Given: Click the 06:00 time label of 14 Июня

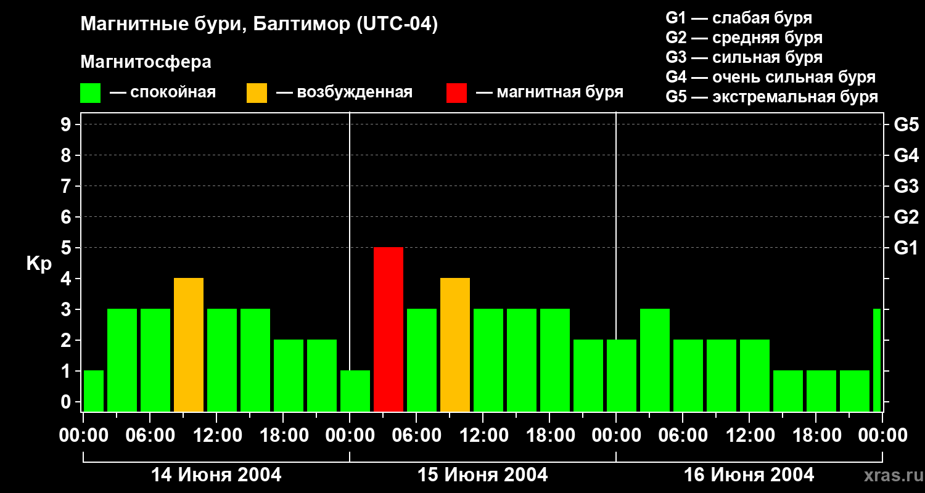Looking at the screenshot, I should 150,436.
